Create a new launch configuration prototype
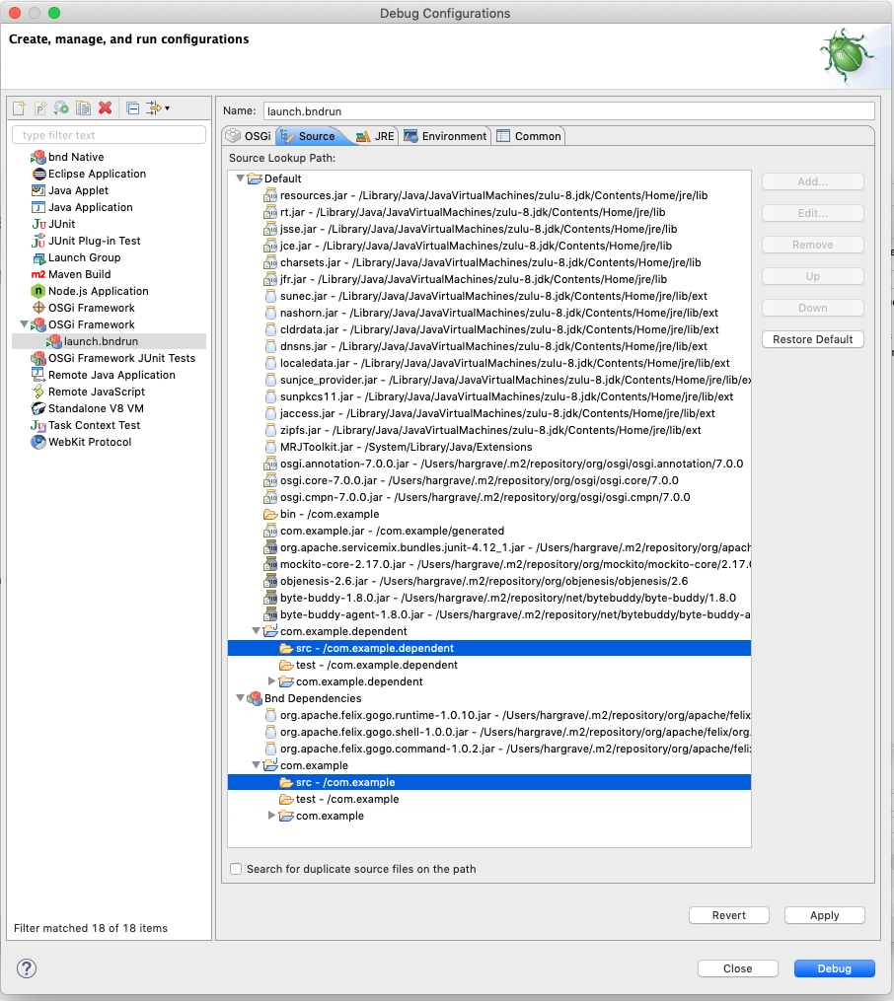894x1001 pixels. [39, 107]
